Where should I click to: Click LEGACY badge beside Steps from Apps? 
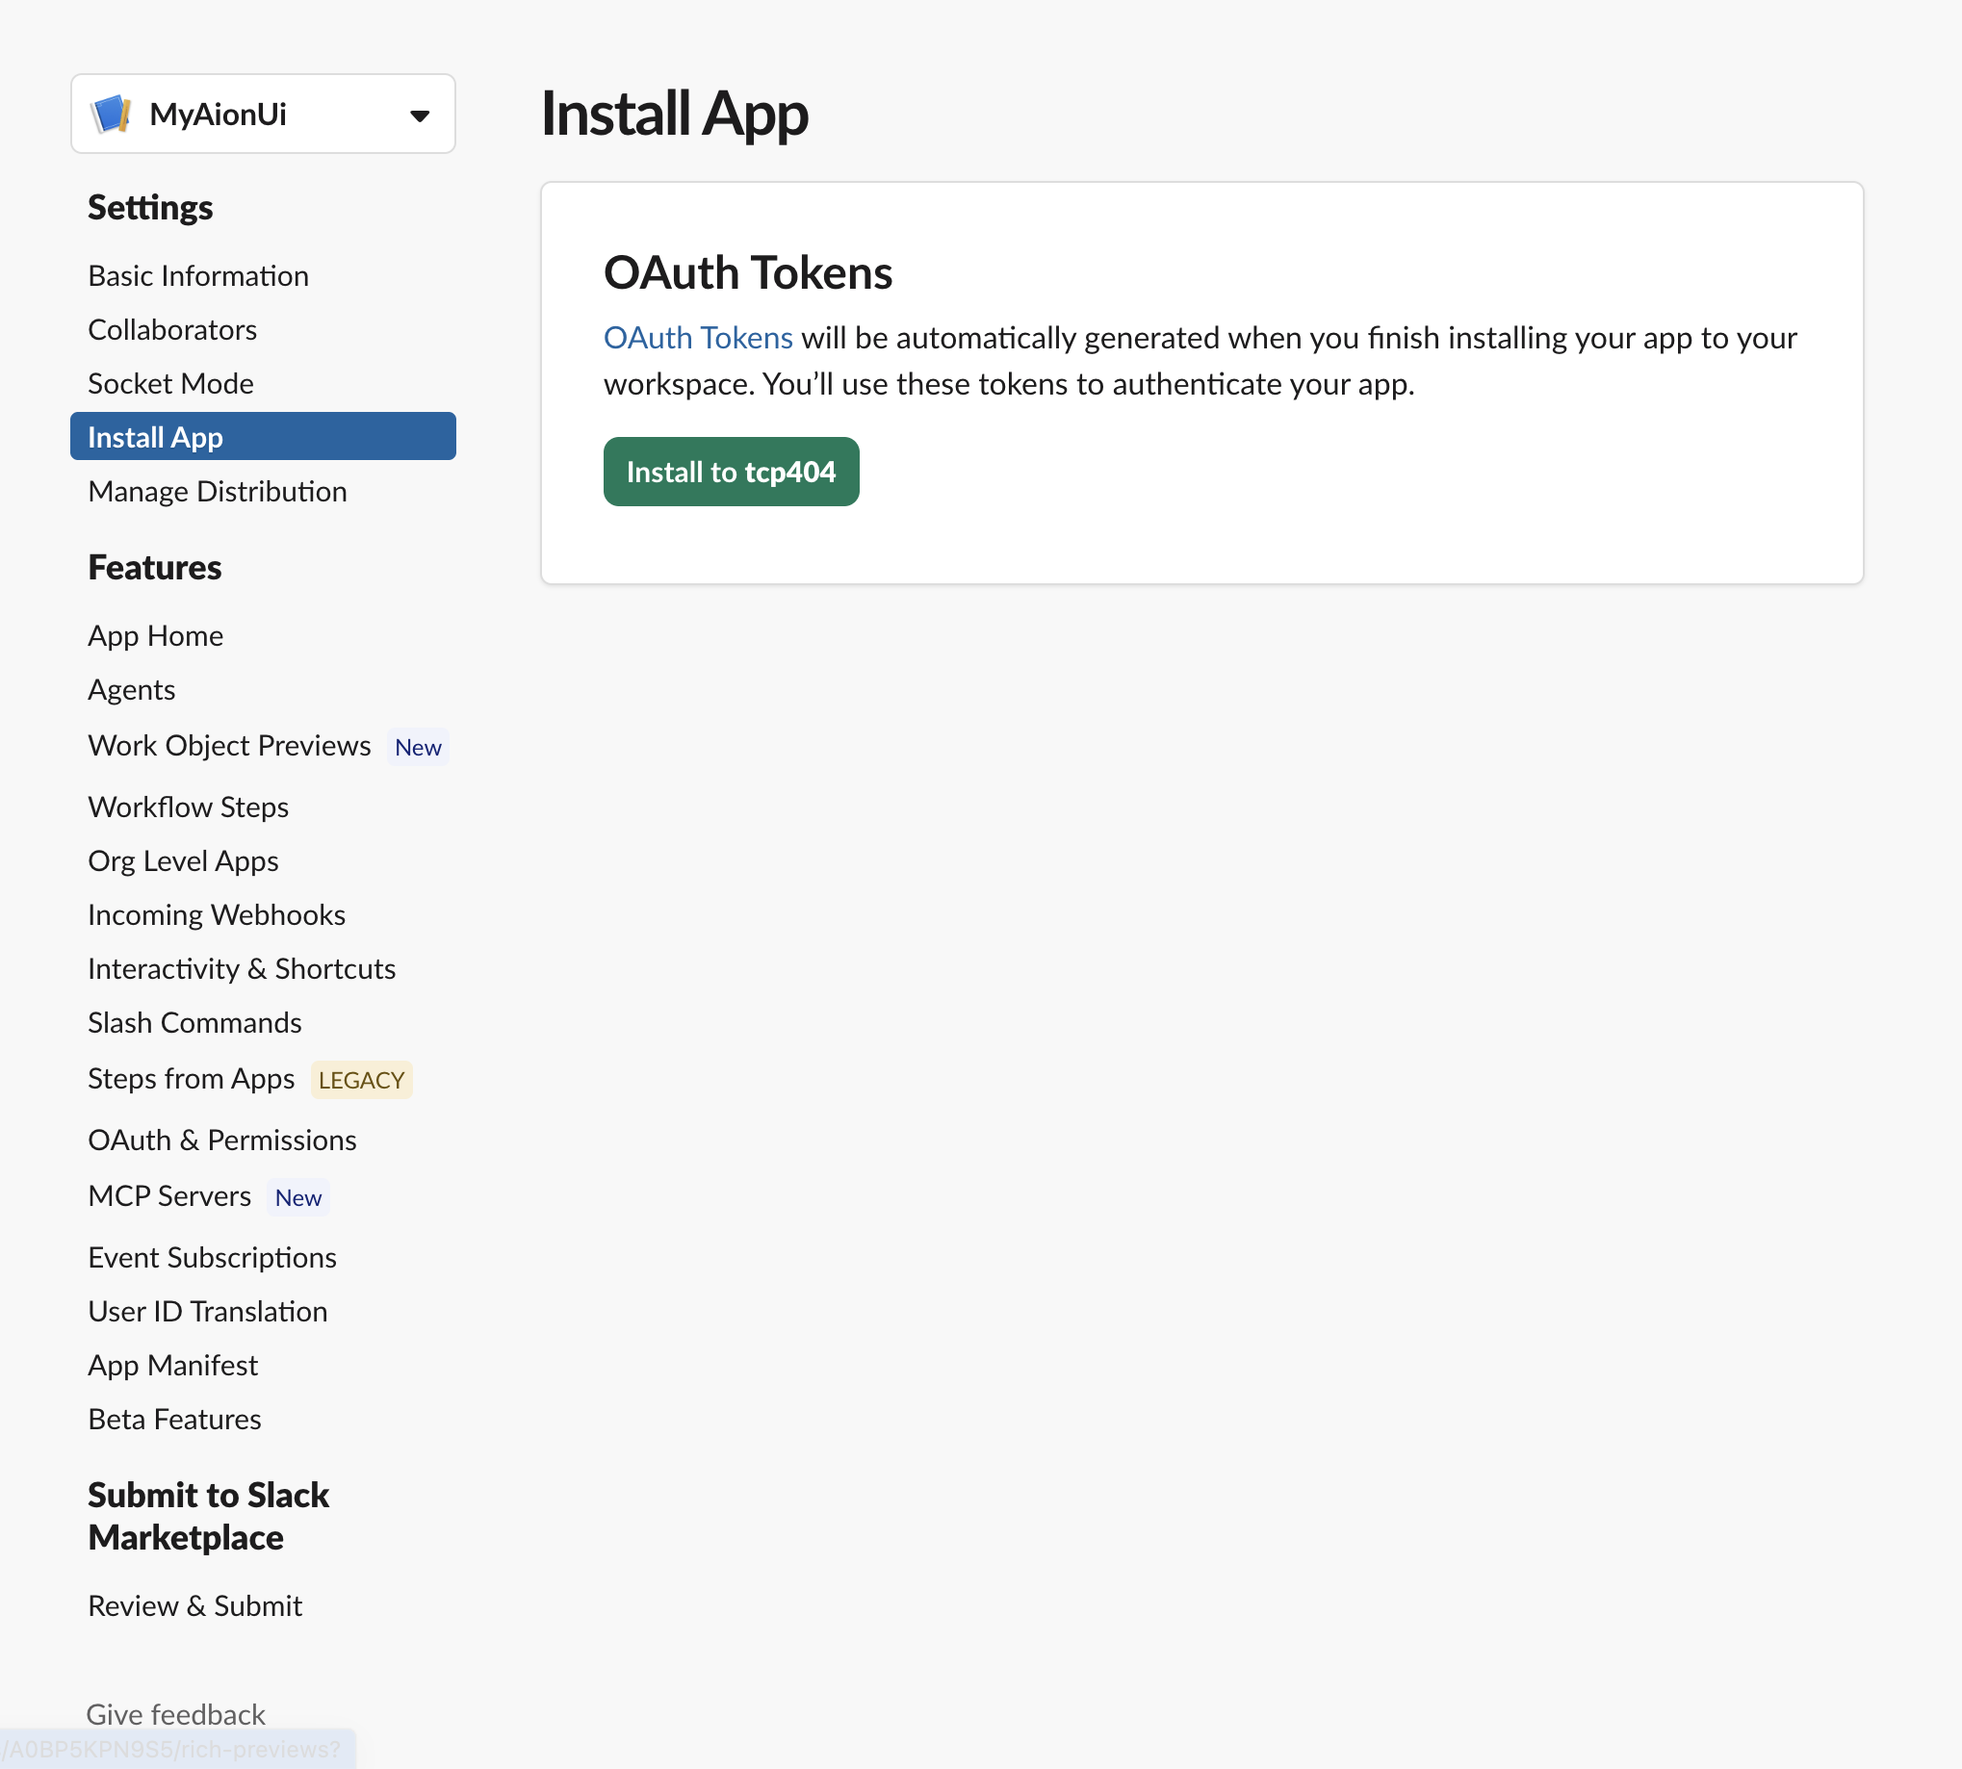pos(362,1081)
